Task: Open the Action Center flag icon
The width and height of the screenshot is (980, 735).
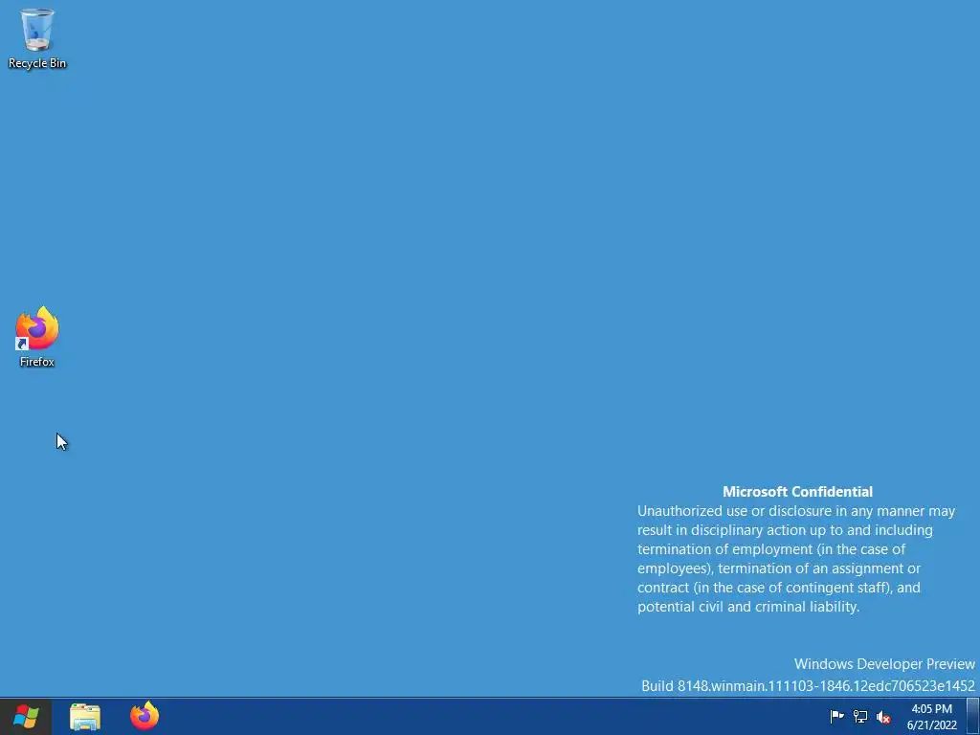Action: click(836, 717)
